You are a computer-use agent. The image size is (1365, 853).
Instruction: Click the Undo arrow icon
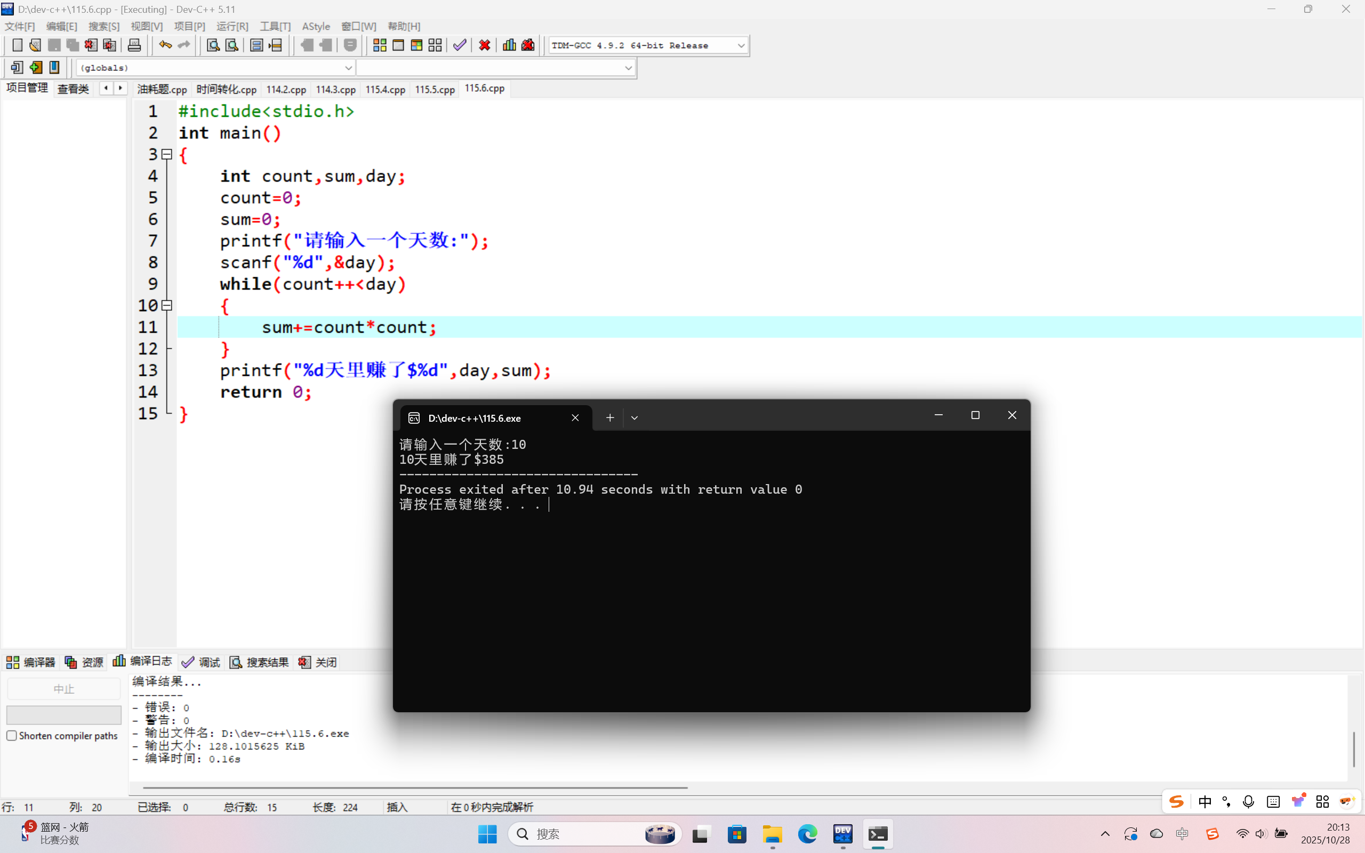[x=165, y=45]
